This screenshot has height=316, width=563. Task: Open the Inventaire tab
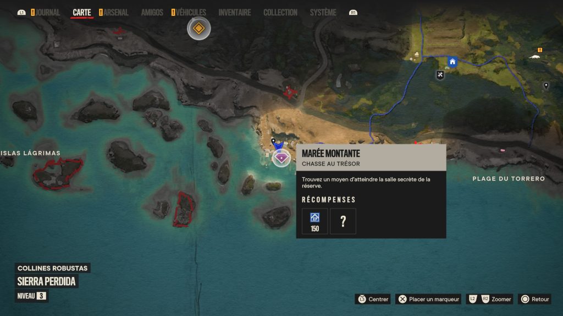234,13
